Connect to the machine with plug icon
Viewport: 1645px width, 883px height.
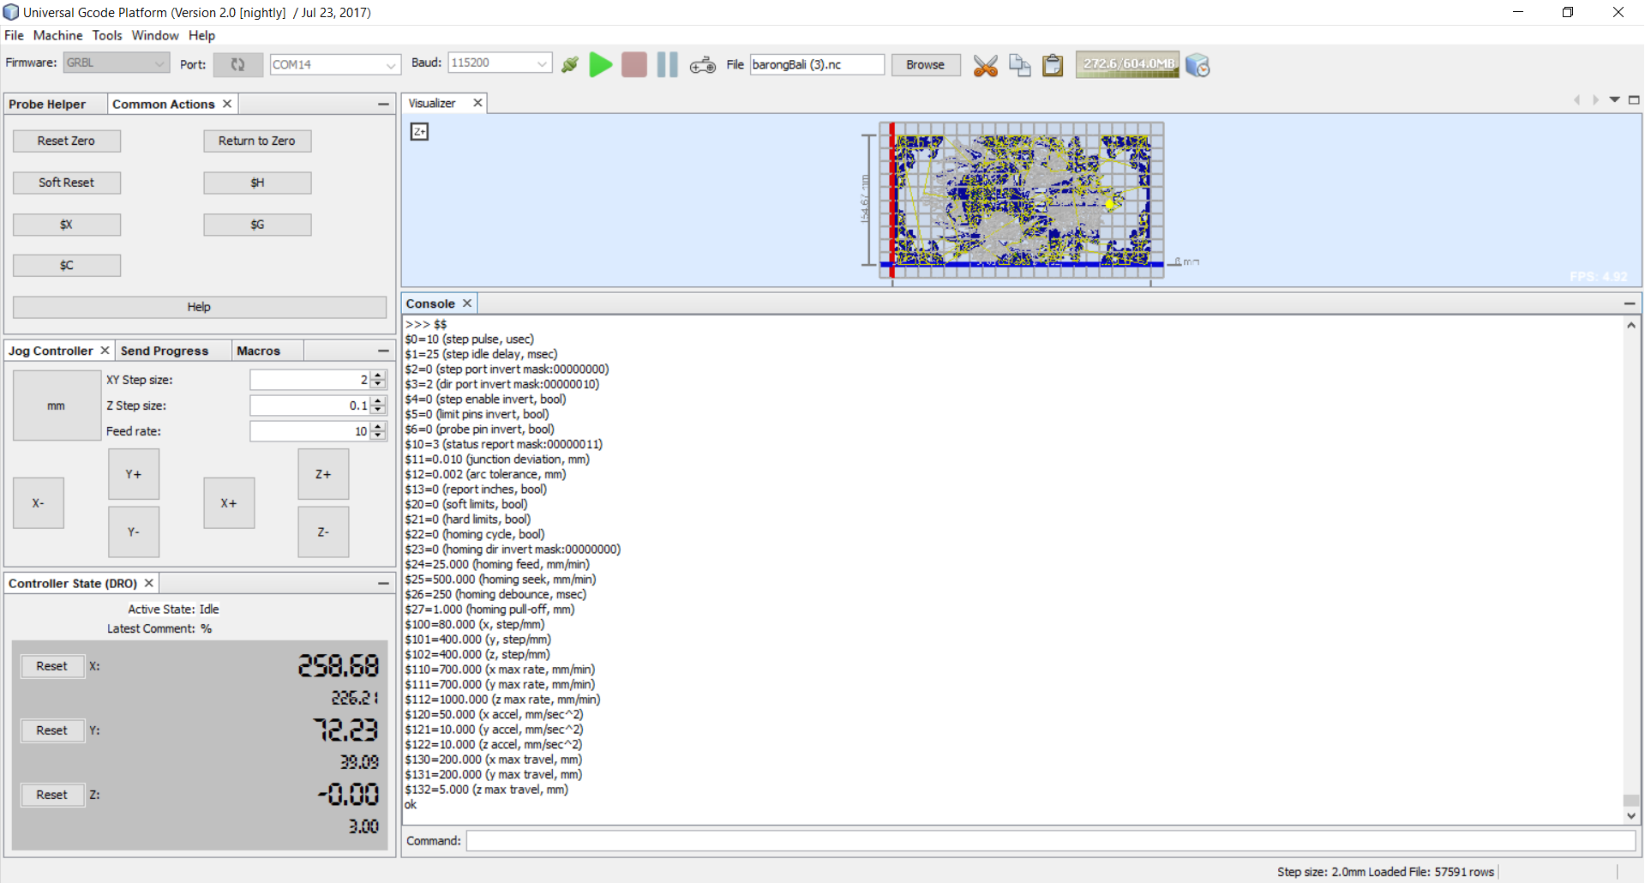pos(570,64)
